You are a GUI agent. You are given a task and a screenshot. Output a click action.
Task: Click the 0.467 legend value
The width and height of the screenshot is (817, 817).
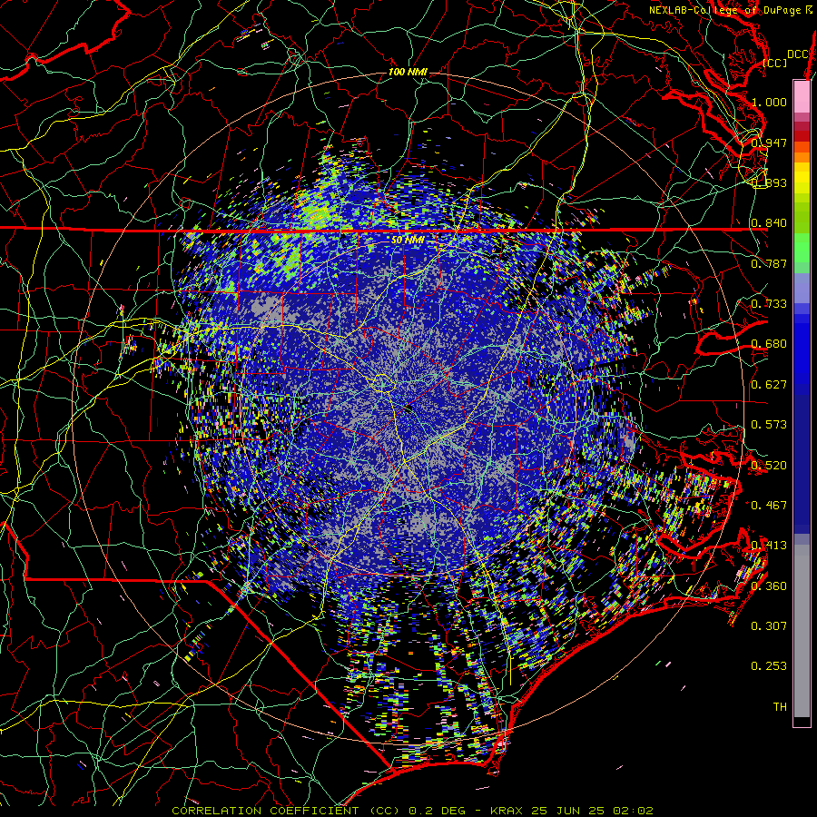[769, 506]
